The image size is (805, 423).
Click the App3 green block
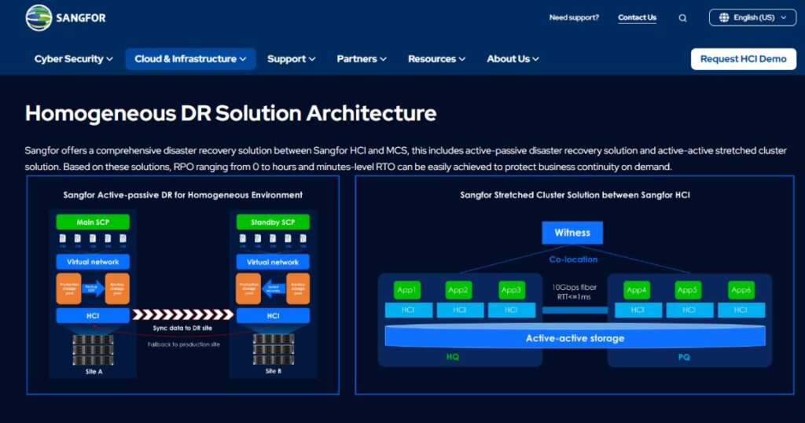pos(511,290)
